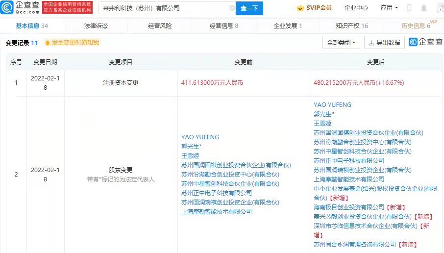Open YAO YUFENG in 变更后 column
This screenshot has height=253, width=444.
pyautogui.click(x=332, y=105)
